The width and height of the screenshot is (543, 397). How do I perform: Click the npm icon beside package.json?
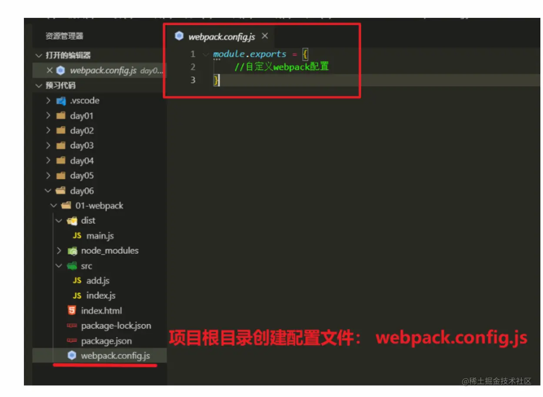coord(72,341)
